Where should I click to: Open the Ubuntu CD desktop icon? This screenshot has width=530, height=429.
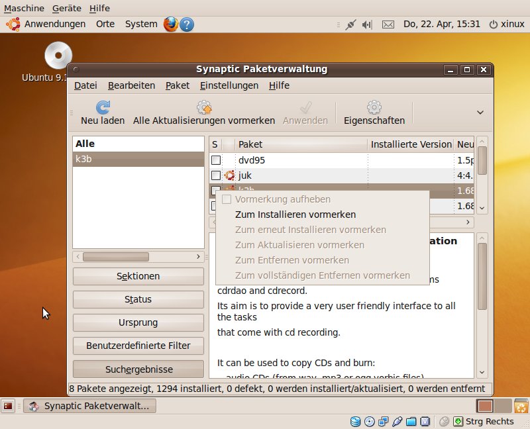(x=58, y=56)
